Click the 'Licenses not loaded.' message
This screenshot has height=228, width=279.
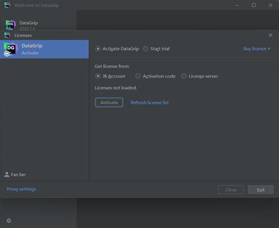115,88
